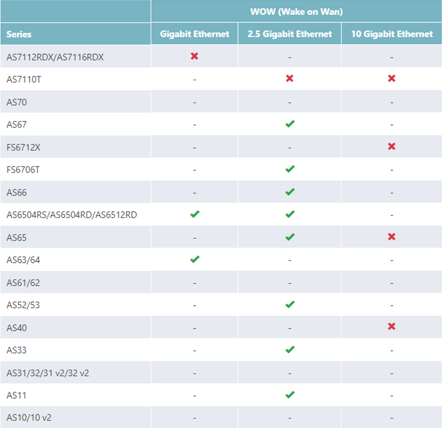This screenshot has width=442, height=428.
Task: Click FS6712X 10 Gigabit red cross
Action: (x=391, y=147)
